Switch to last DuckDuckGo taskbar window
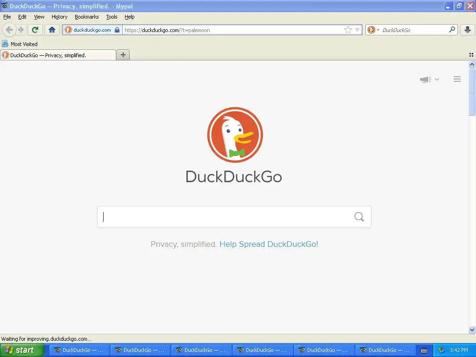 click(384, 350)
